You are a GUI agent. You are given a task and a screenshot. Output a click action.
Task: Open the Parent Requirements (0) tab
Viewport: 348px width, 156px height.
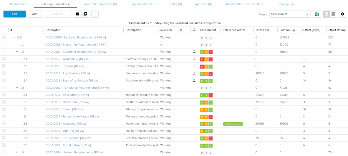[100, 4]
